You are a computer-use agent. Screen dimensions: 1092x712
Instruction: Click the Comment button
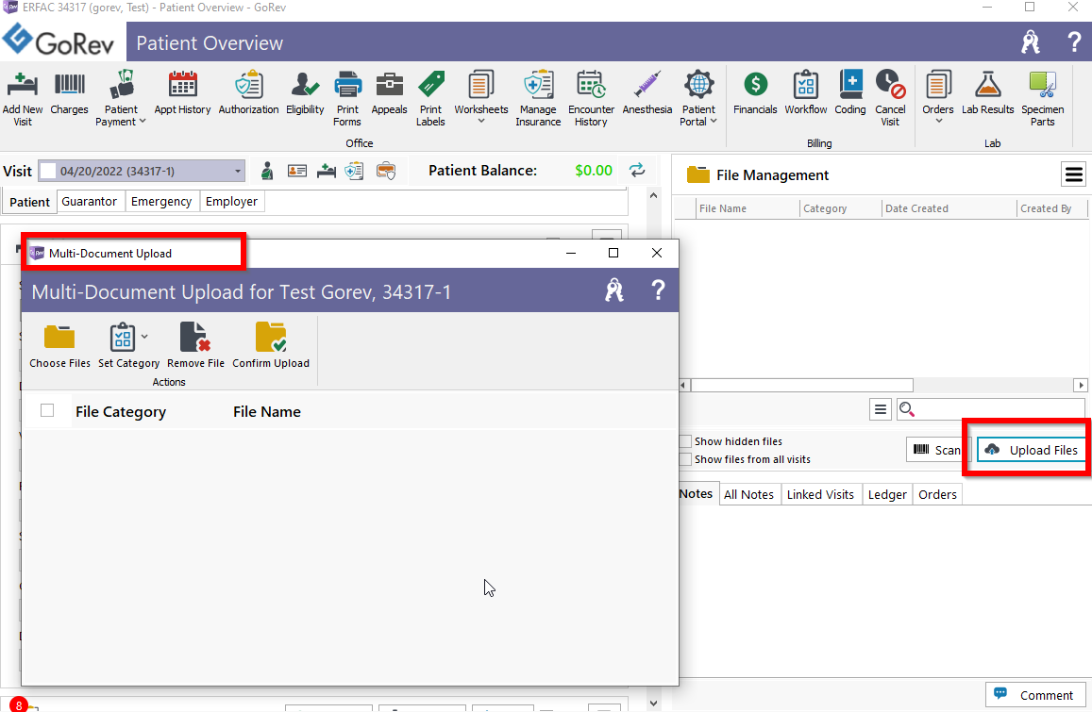(1035, 695)
